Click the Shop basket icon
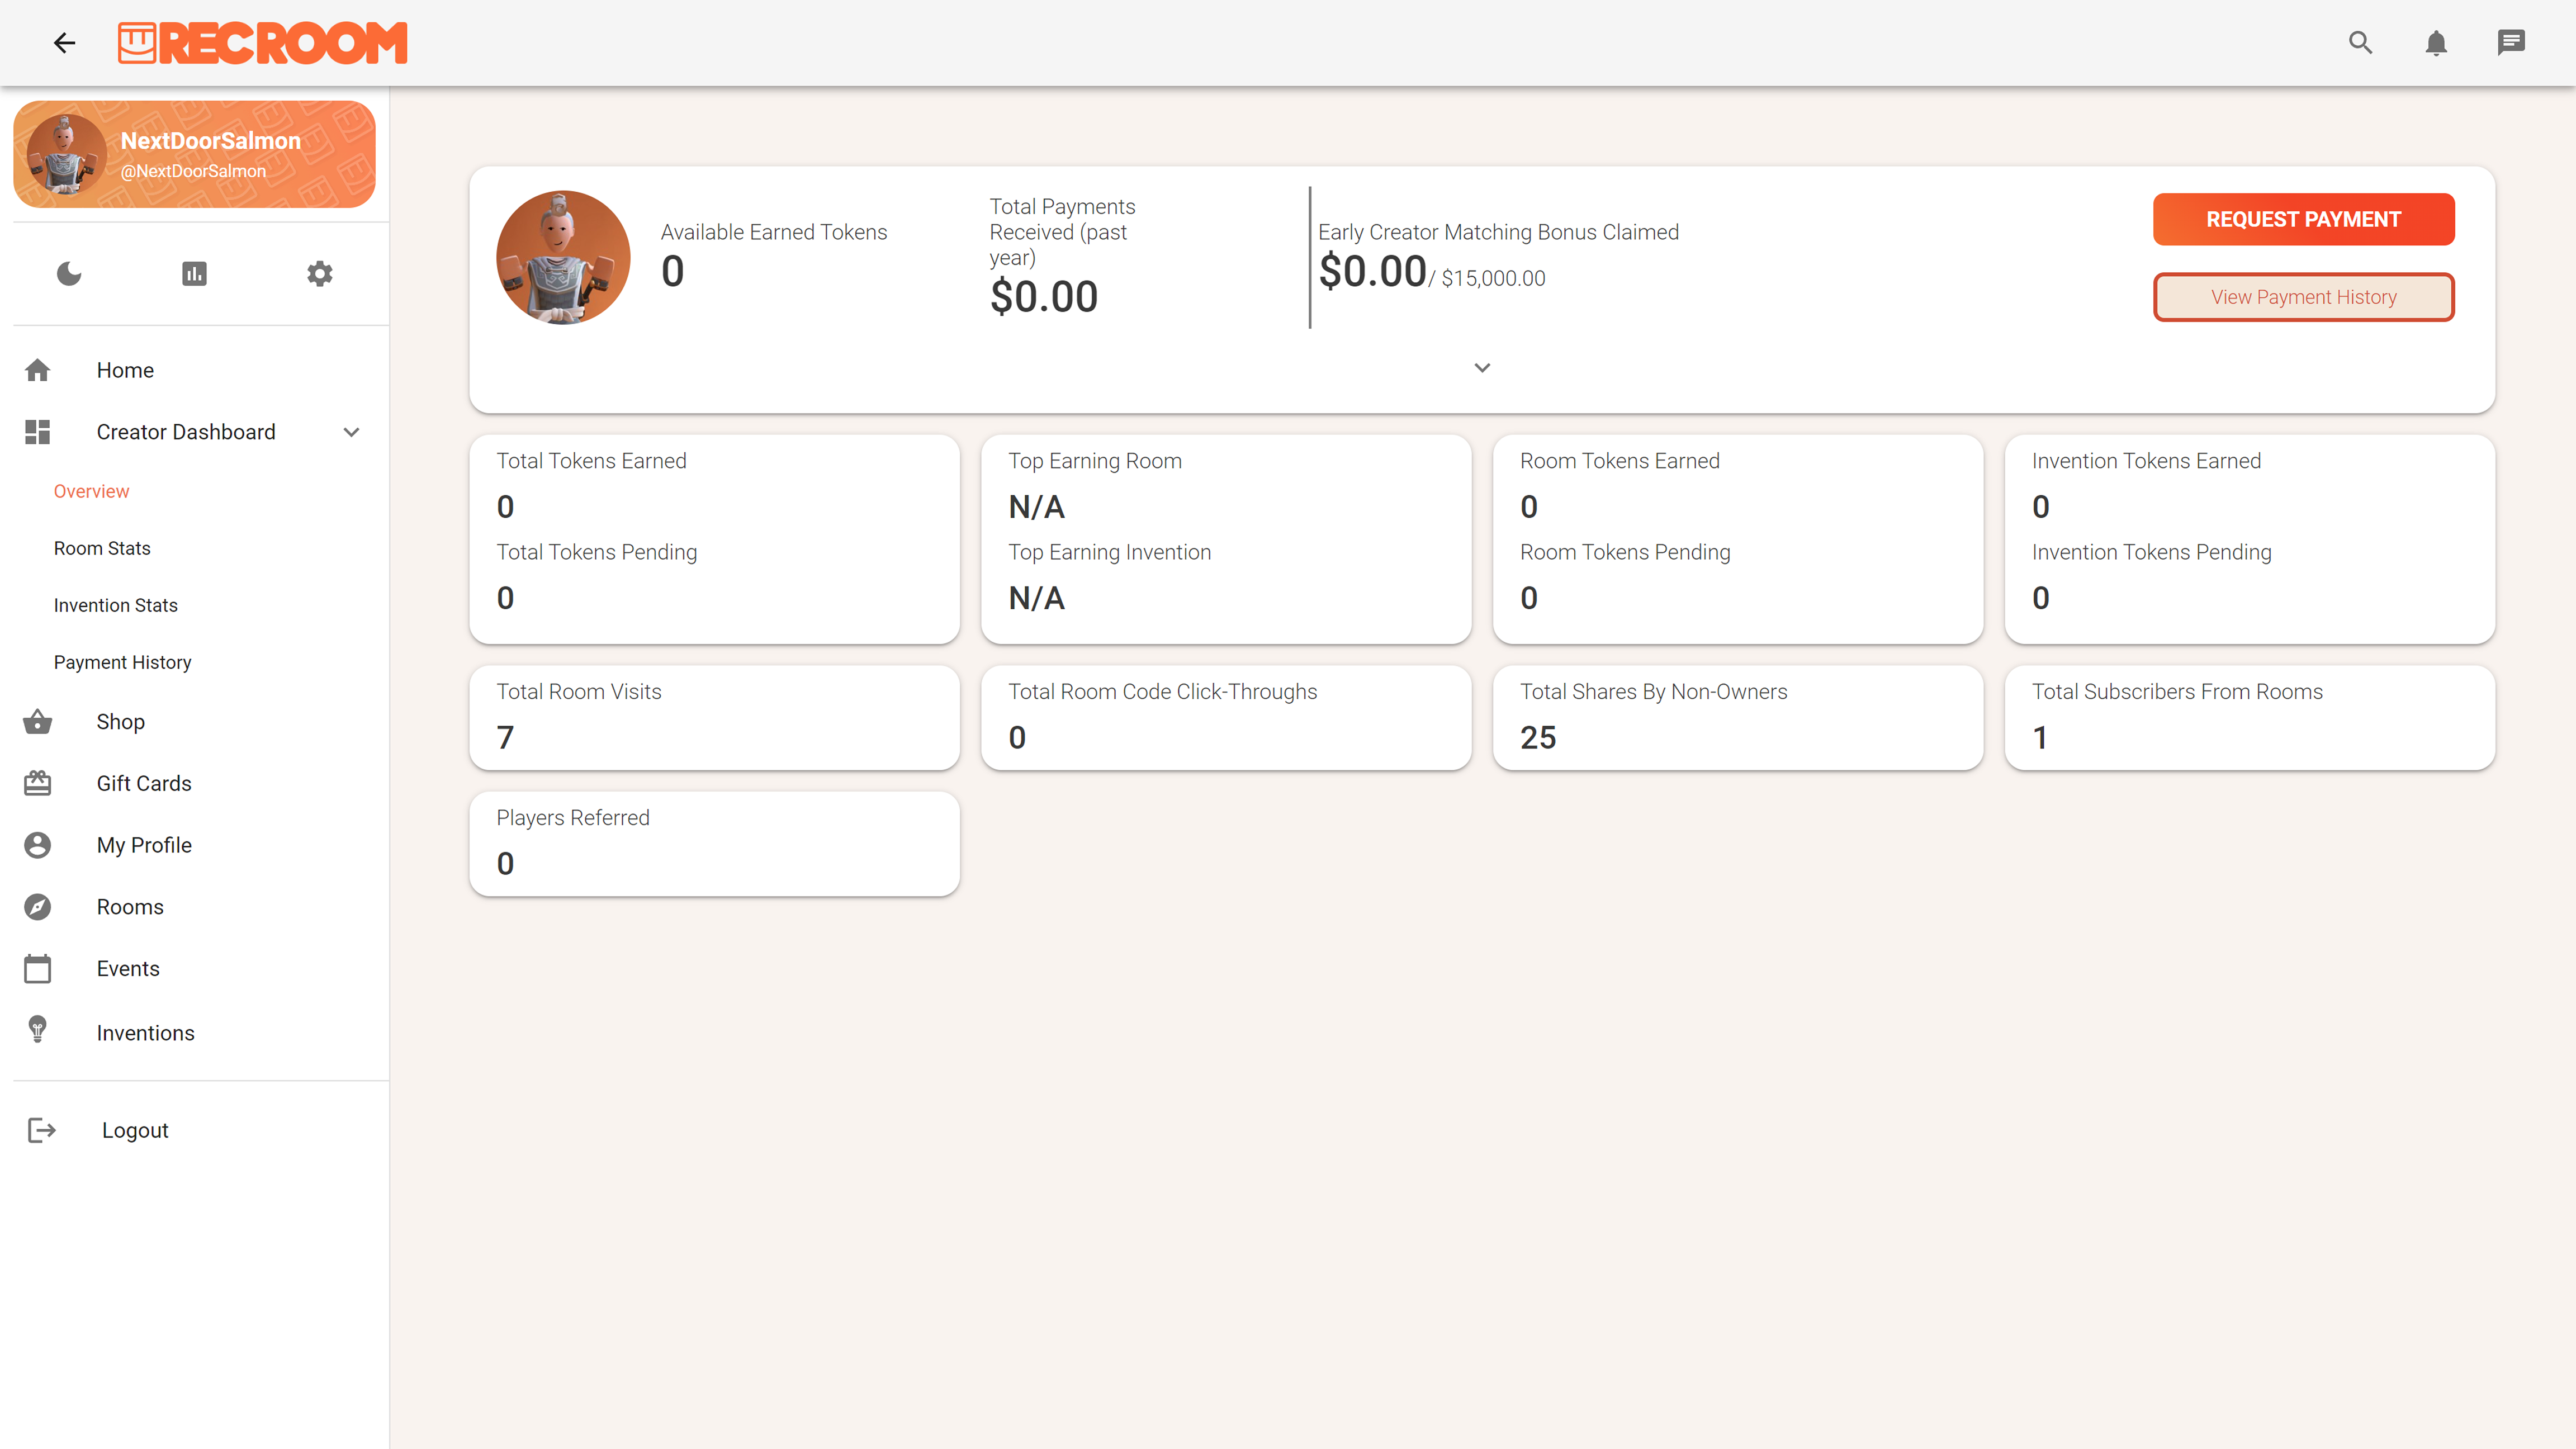Screen dimensions: 2576x1449 tap(38, 722)
